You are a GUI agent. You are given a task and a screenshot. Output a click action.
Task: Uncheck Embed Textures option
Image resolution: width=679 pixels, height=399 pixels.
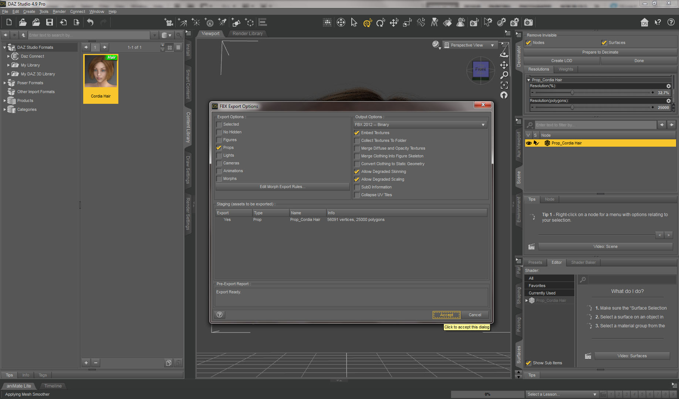[357, 133]
